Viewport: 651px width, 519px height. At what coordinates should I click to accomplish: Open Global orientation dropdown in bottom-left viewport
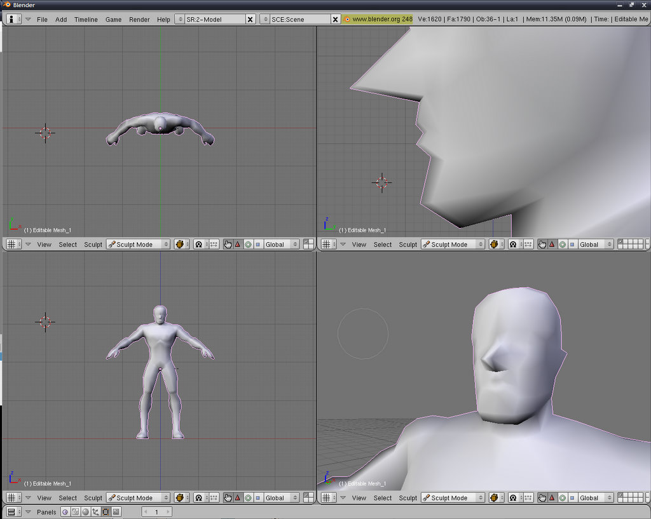pyautogui.click(x=277, y=498)
